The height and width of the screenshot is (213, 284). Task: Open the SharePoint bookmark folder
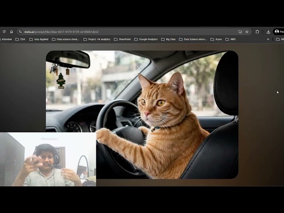pos(122,39)
